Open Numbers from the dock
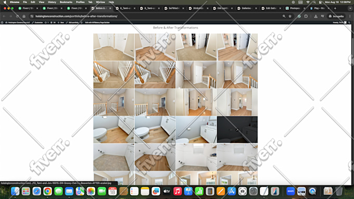Image resolution: width=354 pixels, height=199 pixels. coord(199,191)
